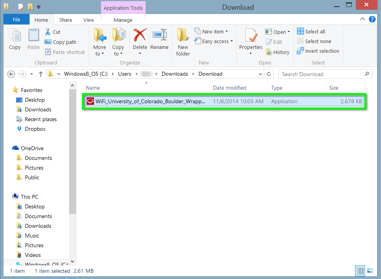
Task: Click inside the Search Download box
Action: [322, 74]
